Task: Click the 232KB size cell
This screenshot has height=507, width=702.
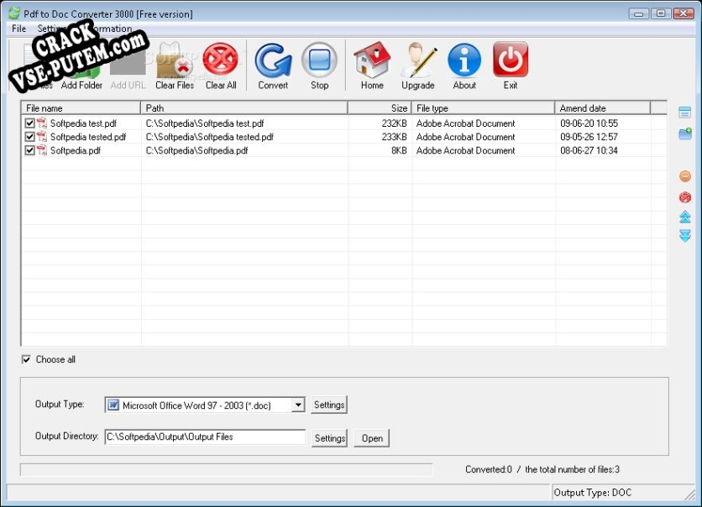Action: 394,123
